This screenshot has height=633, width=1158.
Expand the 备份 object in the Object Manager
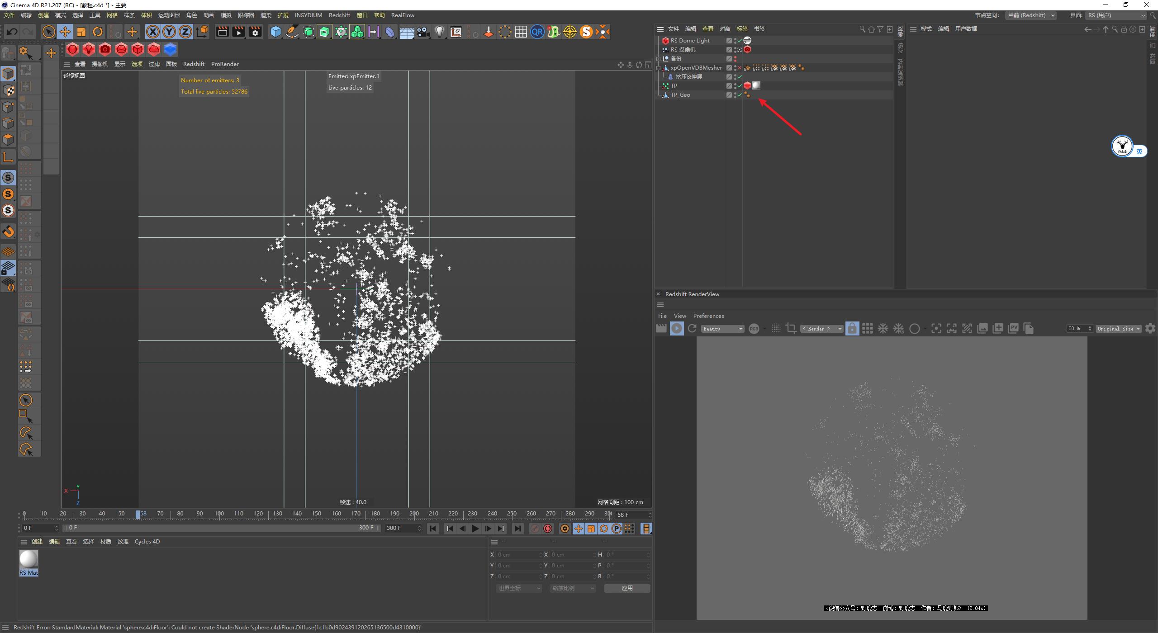659,58
